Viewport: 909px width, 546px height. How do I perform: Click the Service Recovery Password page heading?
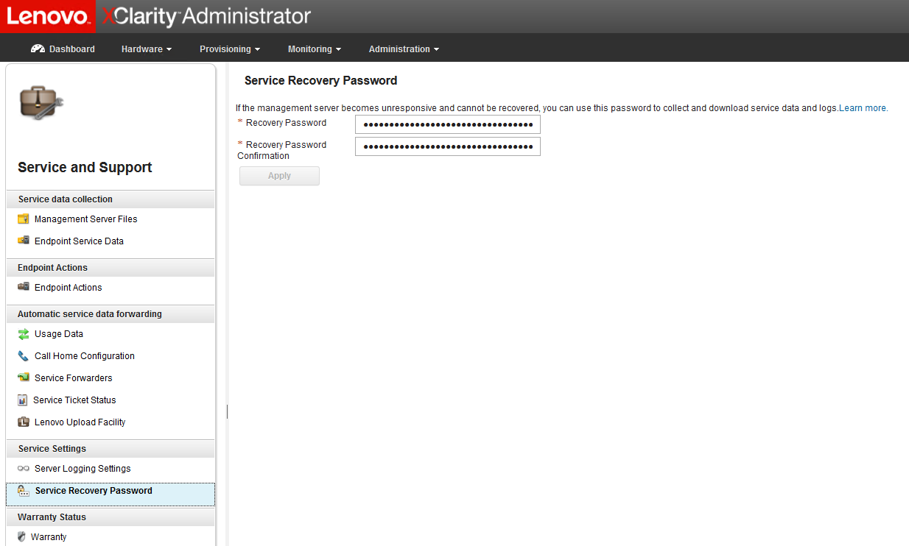(x=320, y=81)
